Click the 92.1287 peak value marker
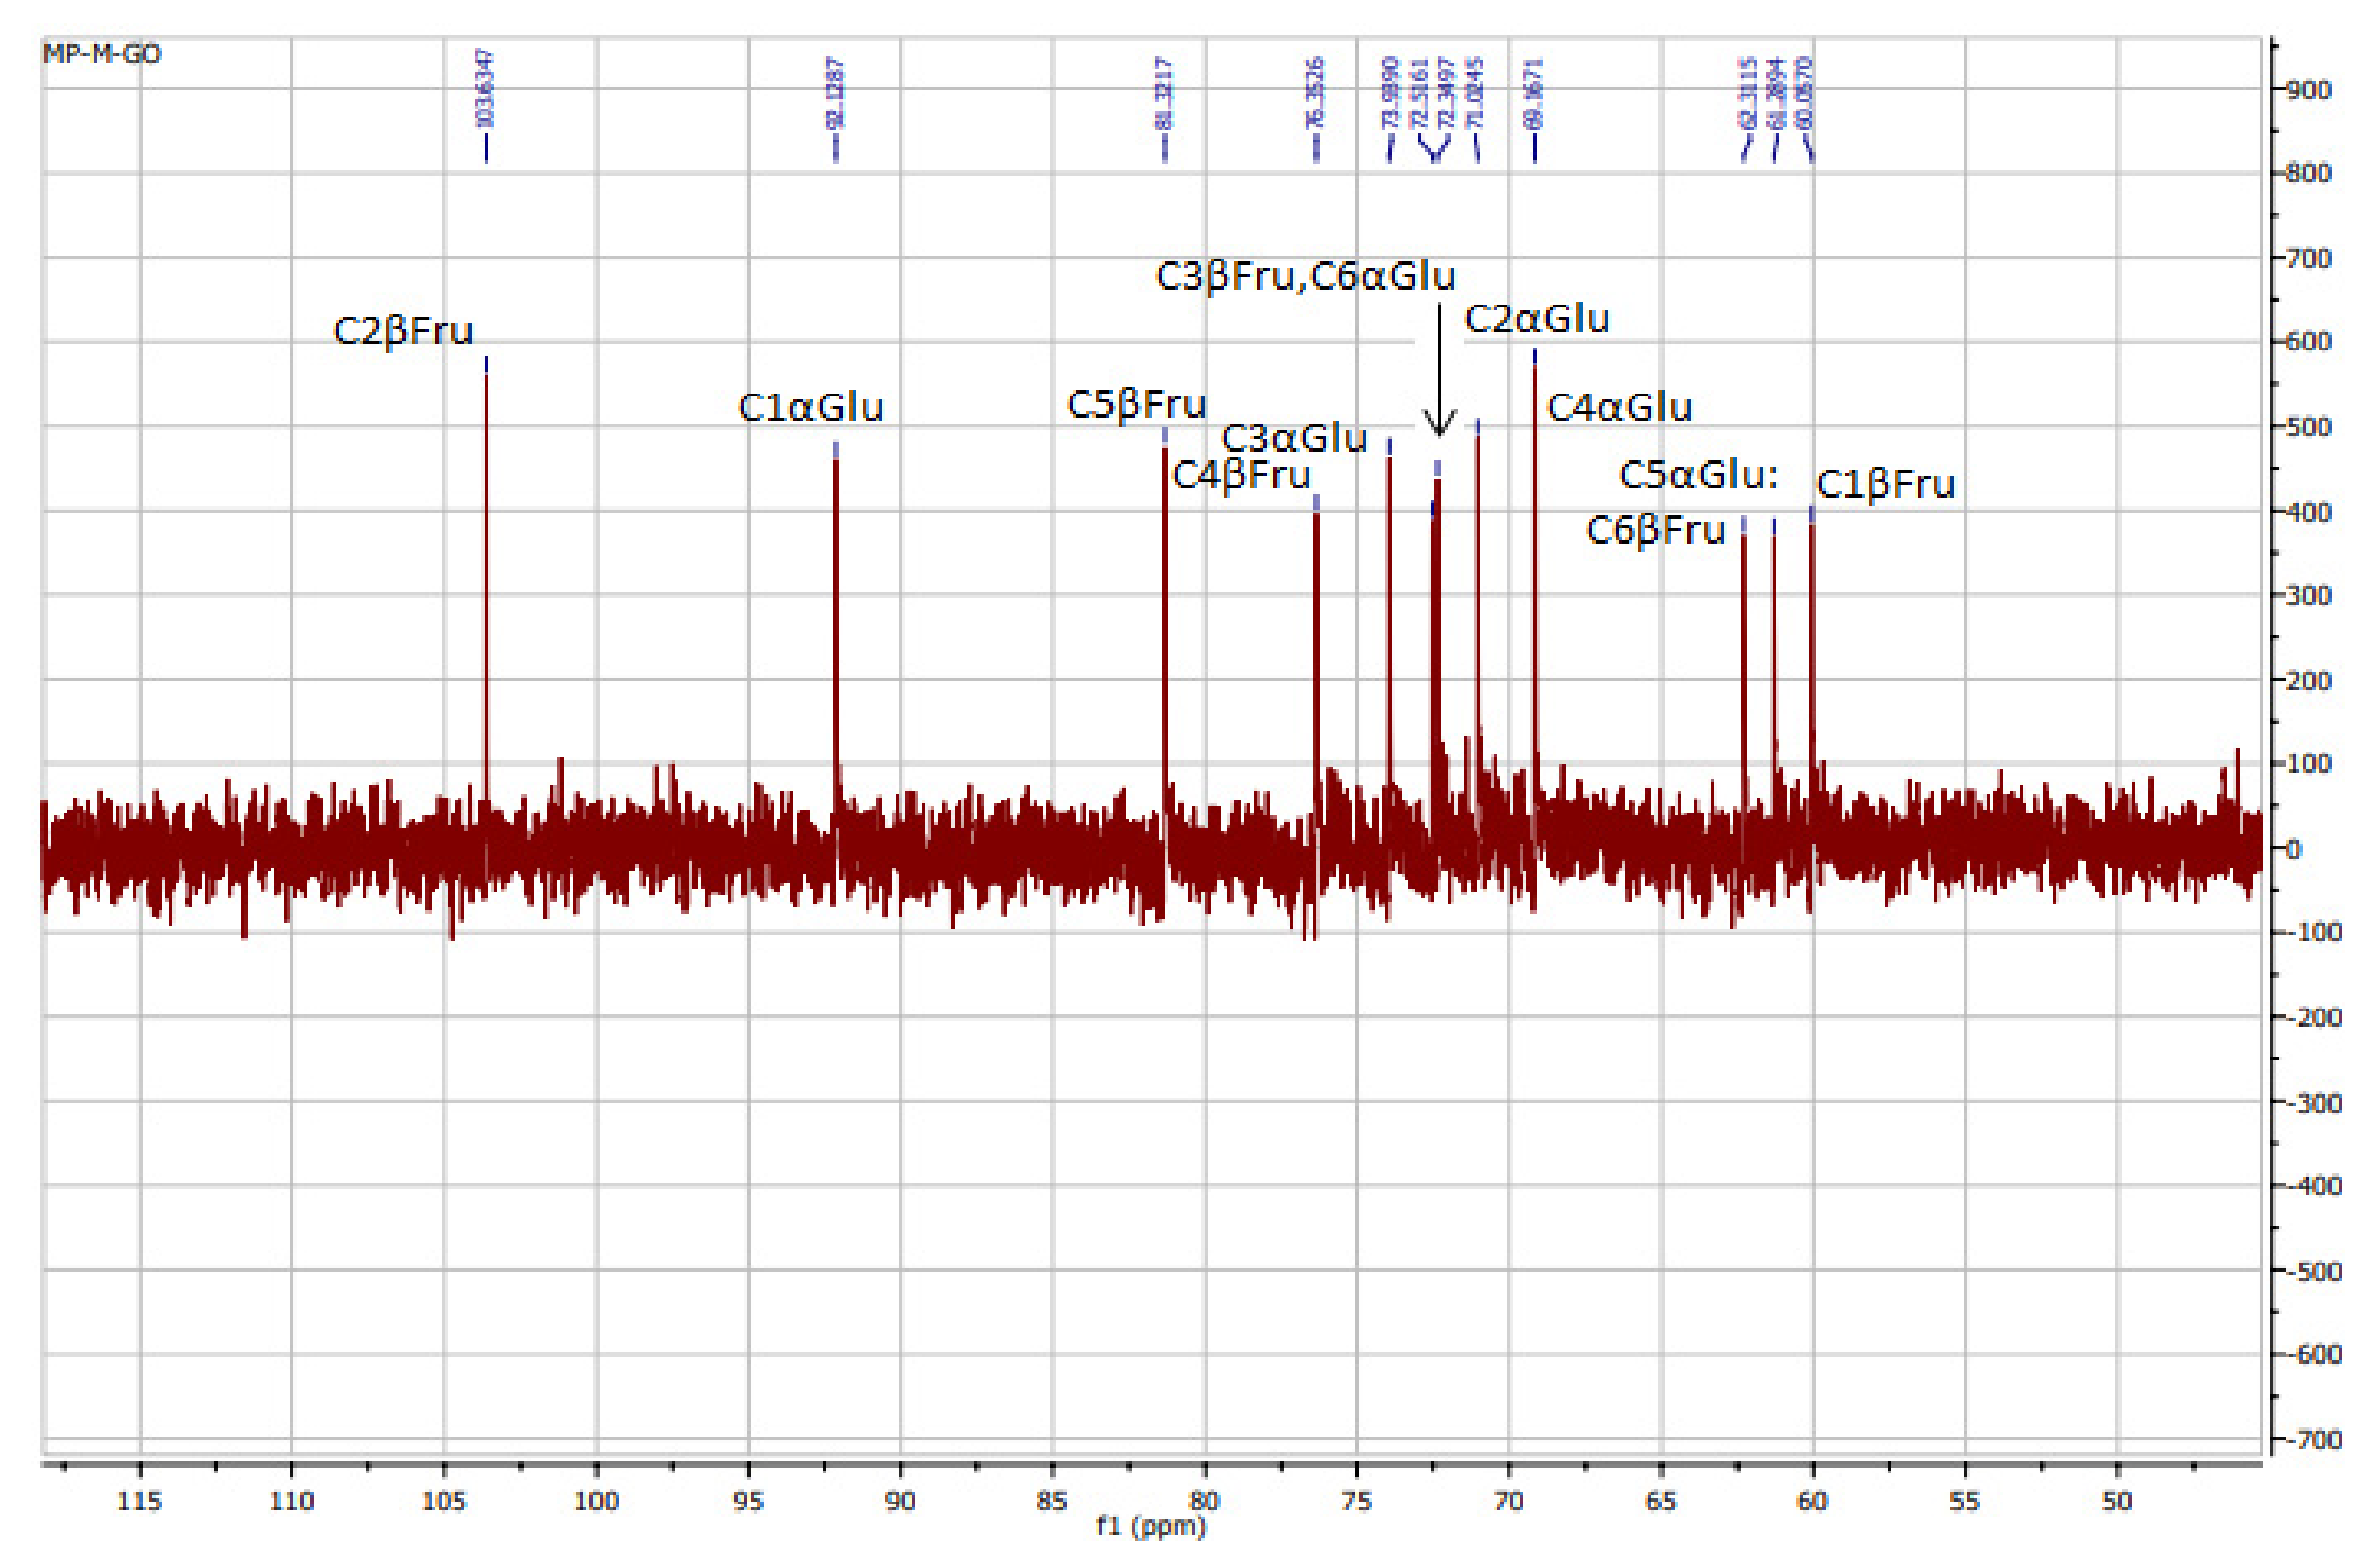This screenshot has height=1558, width=2380. coord(836,92)
